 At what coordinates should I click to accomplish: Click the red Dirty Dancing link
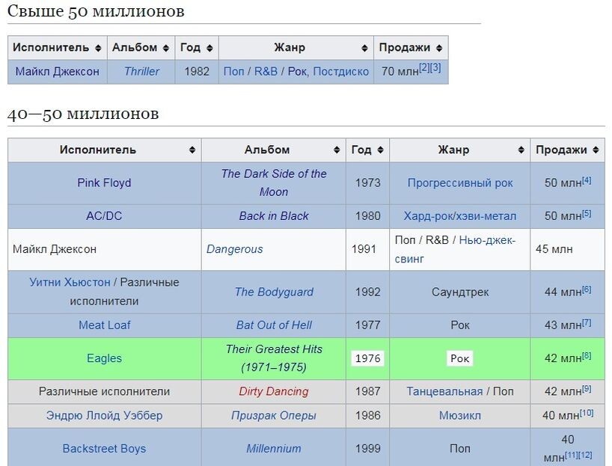[274, 391]
